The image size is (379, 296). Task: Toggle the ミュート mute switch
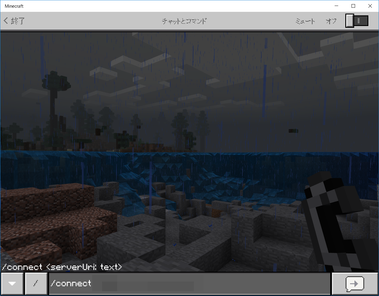357,21
